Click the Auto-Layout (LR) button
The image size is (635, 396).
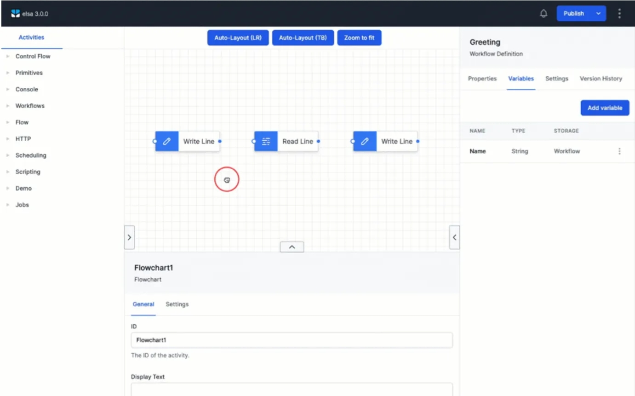point(238,38)
